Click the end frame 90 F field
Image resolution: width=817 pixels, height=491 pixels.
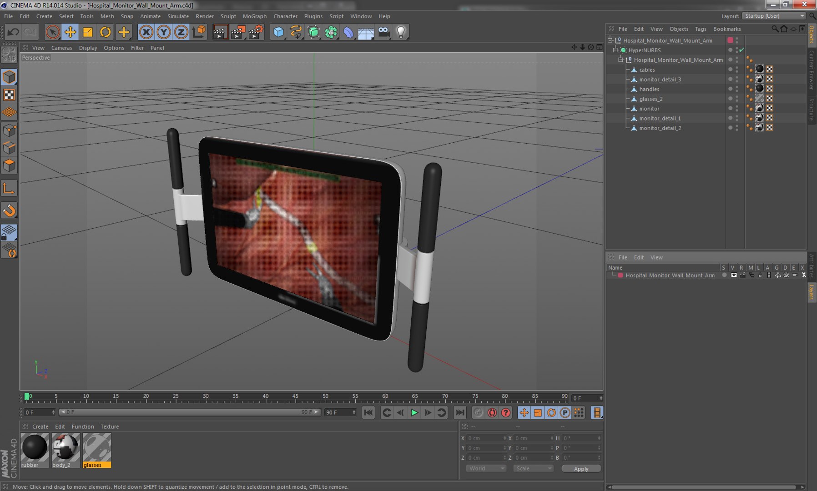[x=340, y=412]
